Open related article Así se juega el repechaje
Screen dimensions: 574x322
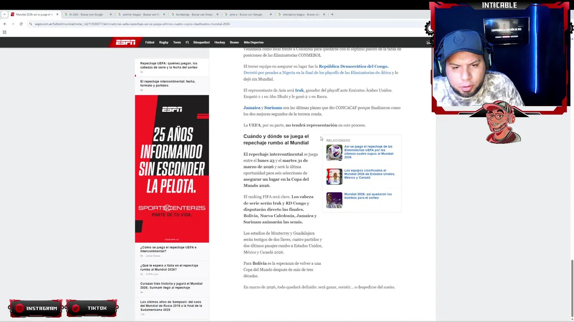pos(369,152)
